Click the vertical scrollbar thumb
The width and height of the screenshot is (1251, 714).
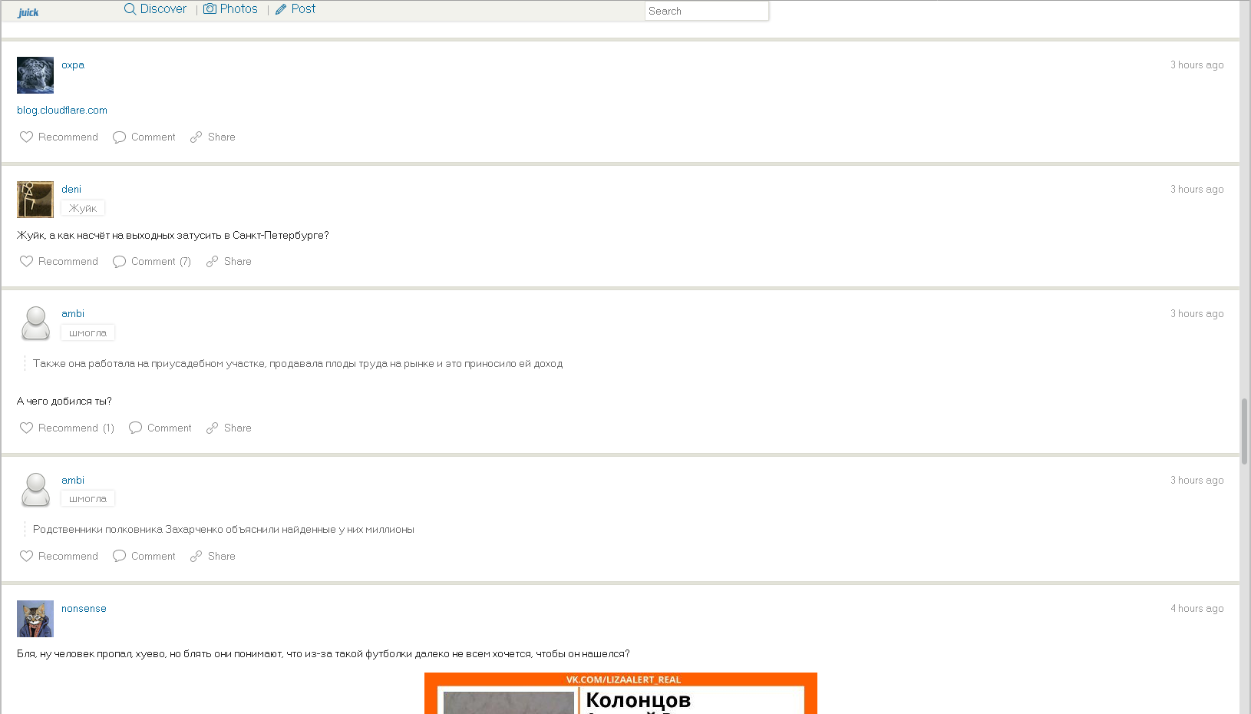pos(1244,431)
